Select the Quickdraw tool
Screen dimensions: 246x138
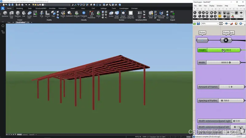tap(5, 14)
